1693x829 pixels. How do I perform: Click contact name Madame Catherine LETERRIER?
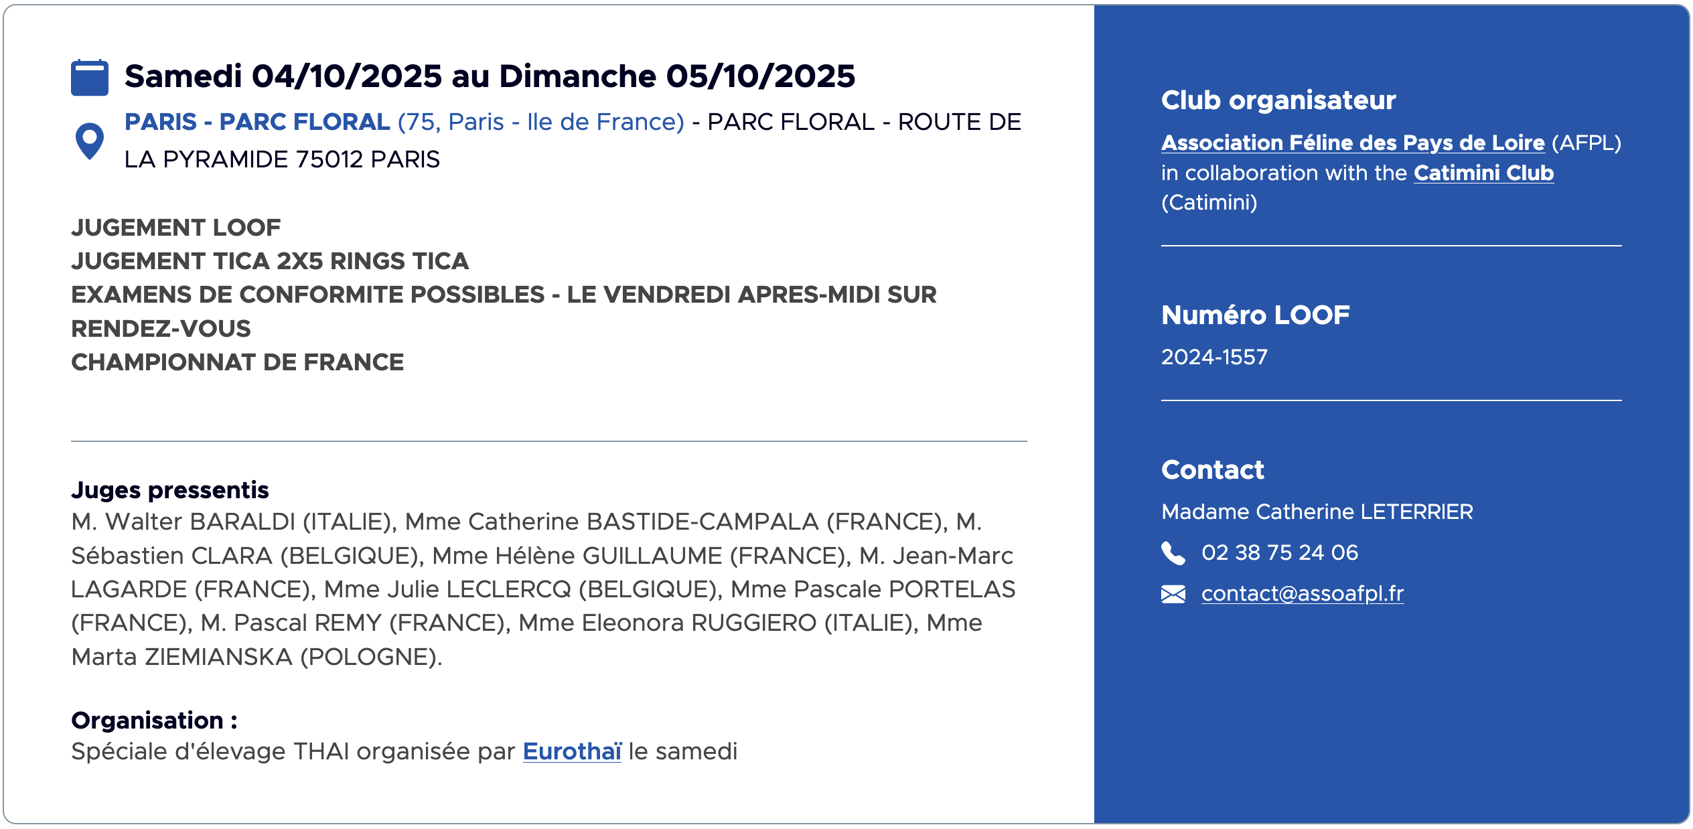coord(1317,512)
